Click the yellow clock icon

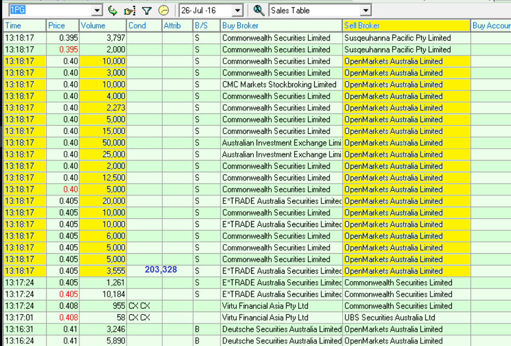[x=163, y=10]
